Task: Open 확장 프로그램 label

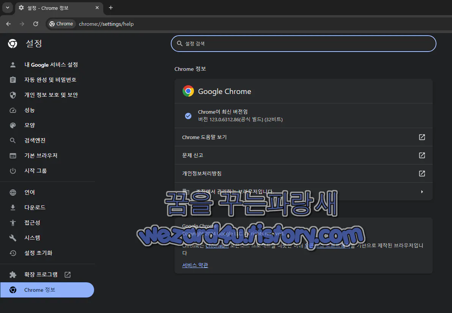Action: pos(41,275)
